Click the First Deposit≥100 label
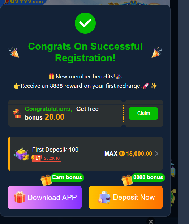This screenshot has height=224, width=189. 55,150
